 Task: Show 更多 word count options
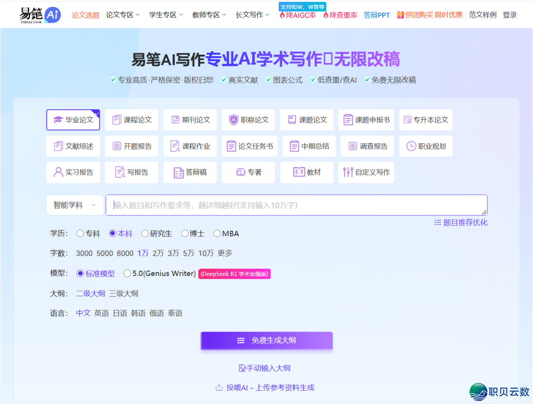pyautogui.click(x=225, y=253)
